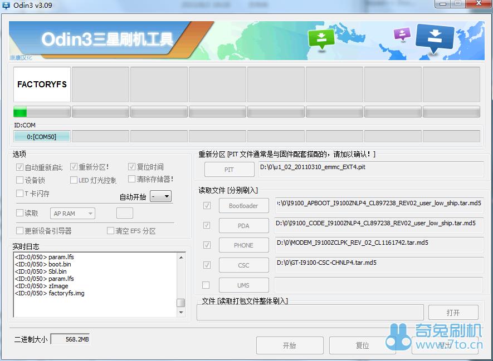Viewport: 493px width, 361px height.
Task: Enable the 设备锁 checkbox
Action: tap(20, 180)
